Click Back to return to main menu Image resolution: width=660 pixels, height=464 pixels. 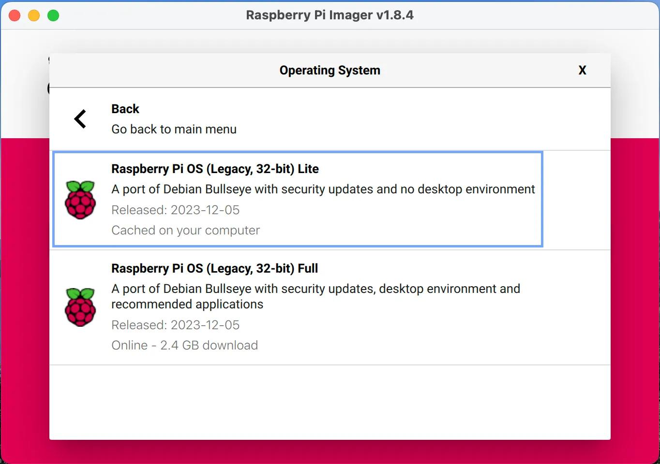point(125,109)
